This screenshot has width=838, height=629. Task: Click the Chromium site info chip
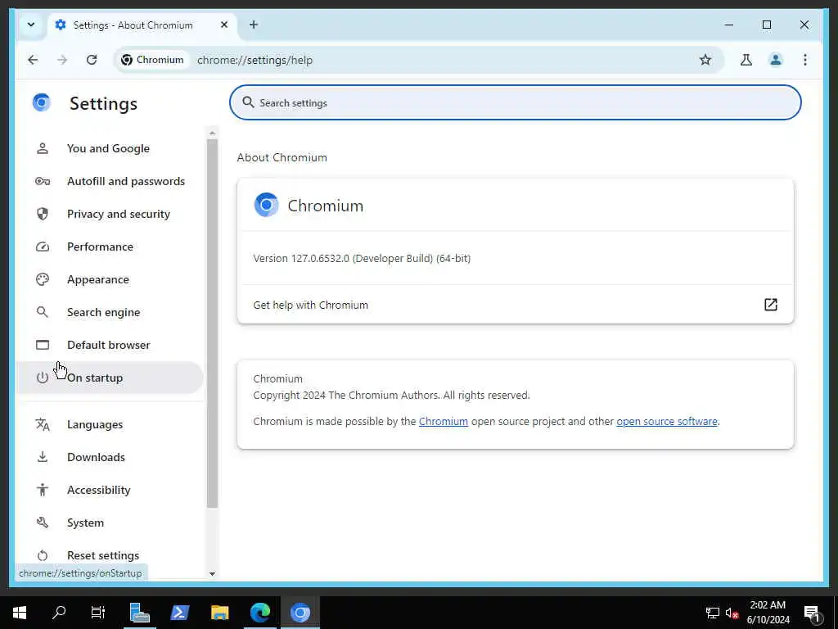(x=153, y=60)
